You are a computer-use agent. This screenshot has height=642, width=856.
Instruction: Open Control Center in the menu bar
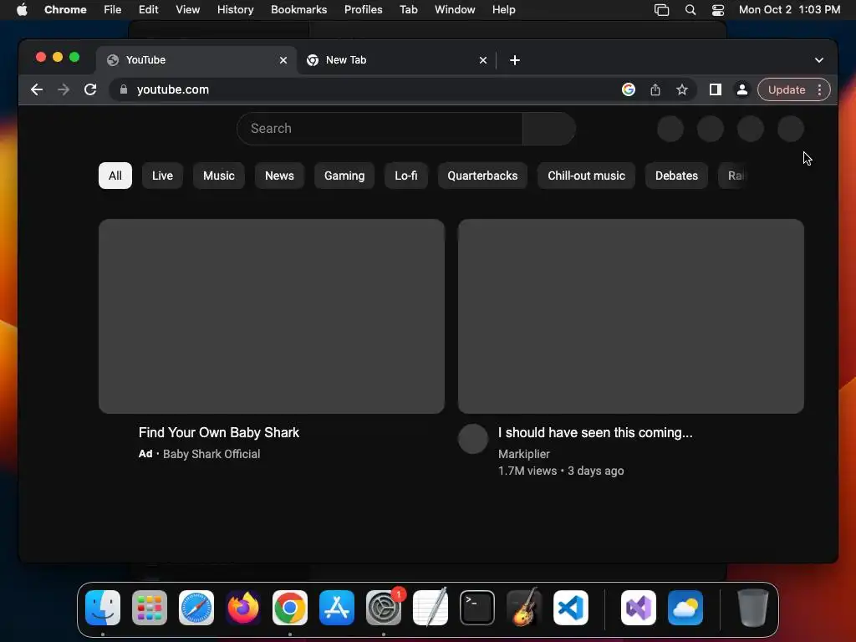[x=718, y=10]
